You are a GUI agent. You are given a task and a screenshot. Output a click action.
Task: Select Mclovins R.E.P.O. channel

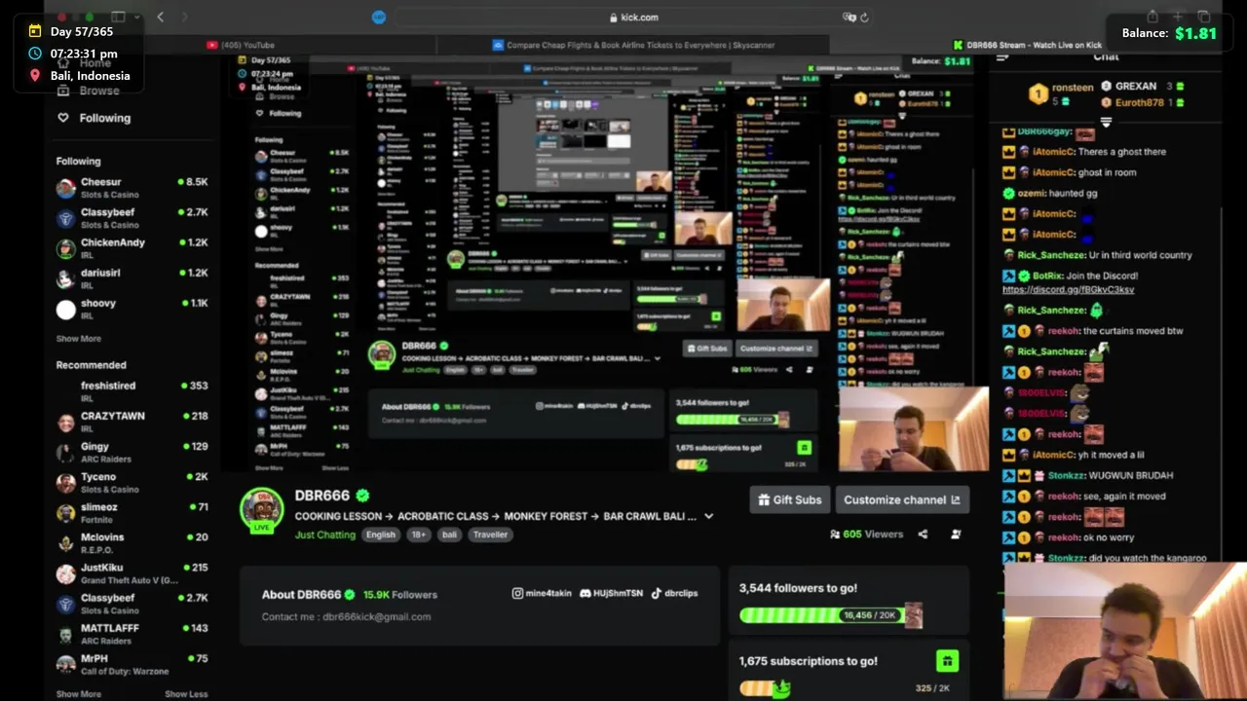coord(132,543)
